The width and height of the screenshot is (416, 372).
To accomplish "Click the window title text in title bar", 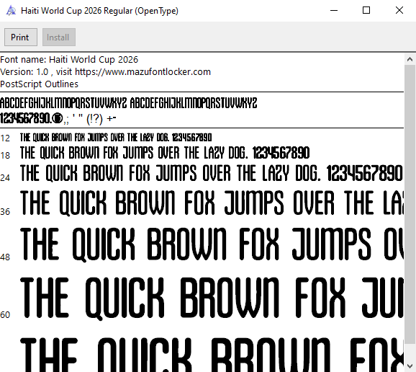I will (100, 11).
